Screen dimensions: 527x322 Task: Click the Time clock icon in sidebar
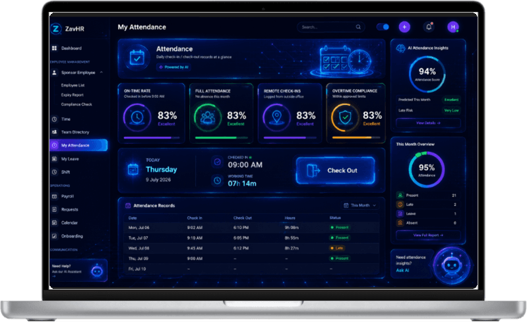pyautogui.click(x=54, y=119)
